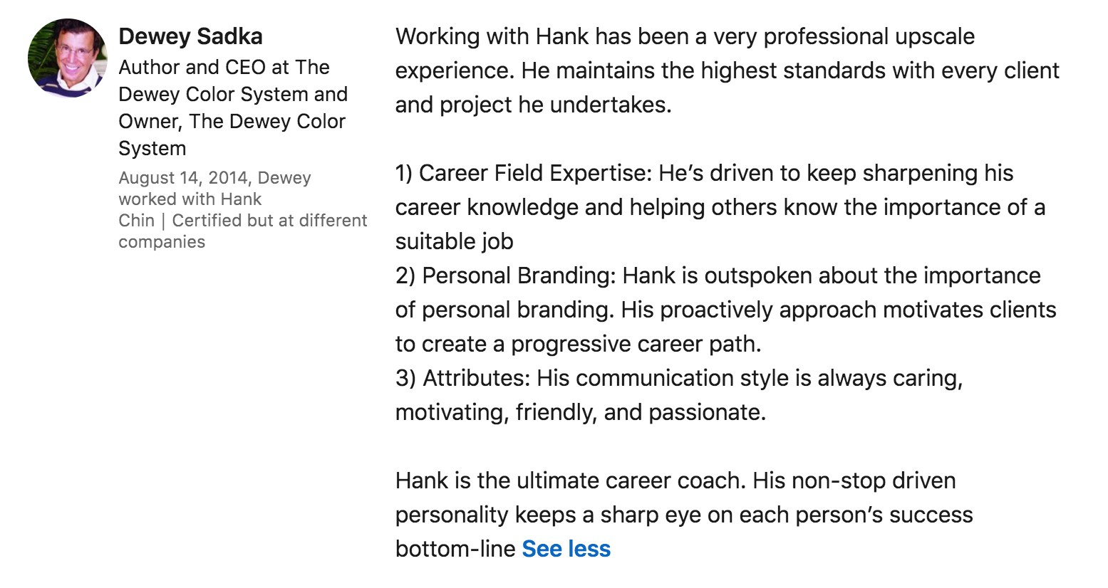The height and width of the screenshot is (588, 1108).
Task: Click the 'suitable job' line
Action: point(455,241)
